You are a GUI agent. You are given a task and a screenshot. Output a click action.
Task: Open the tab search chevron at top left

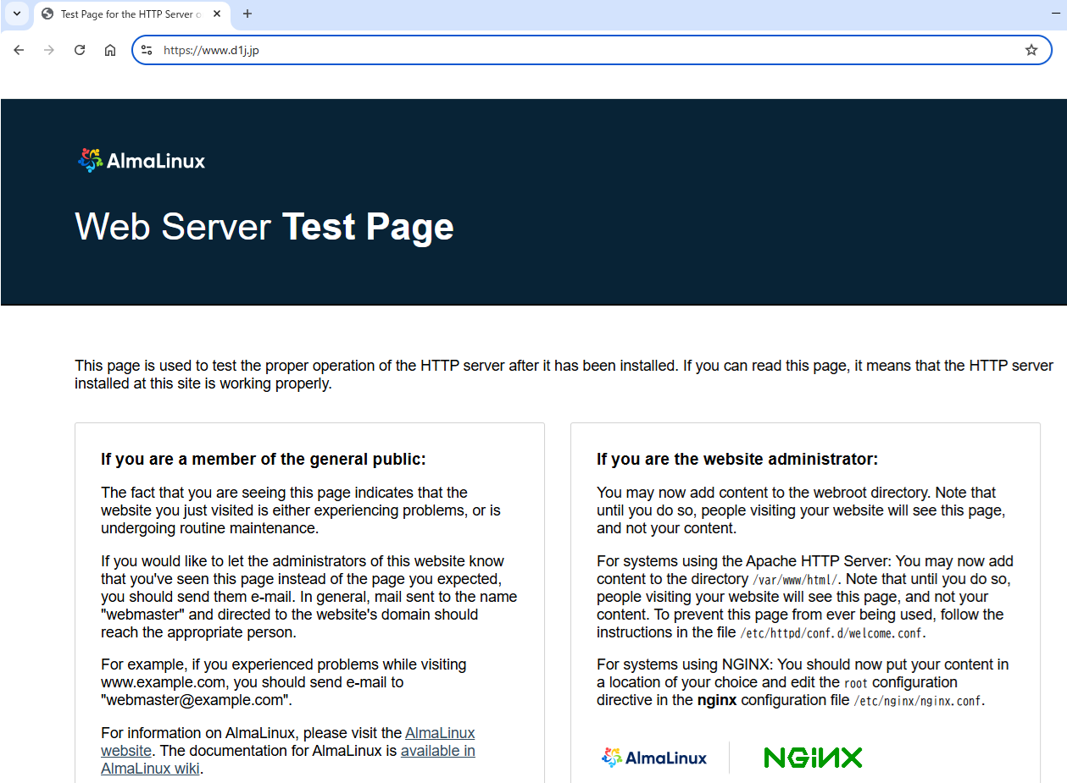(16, 14)
